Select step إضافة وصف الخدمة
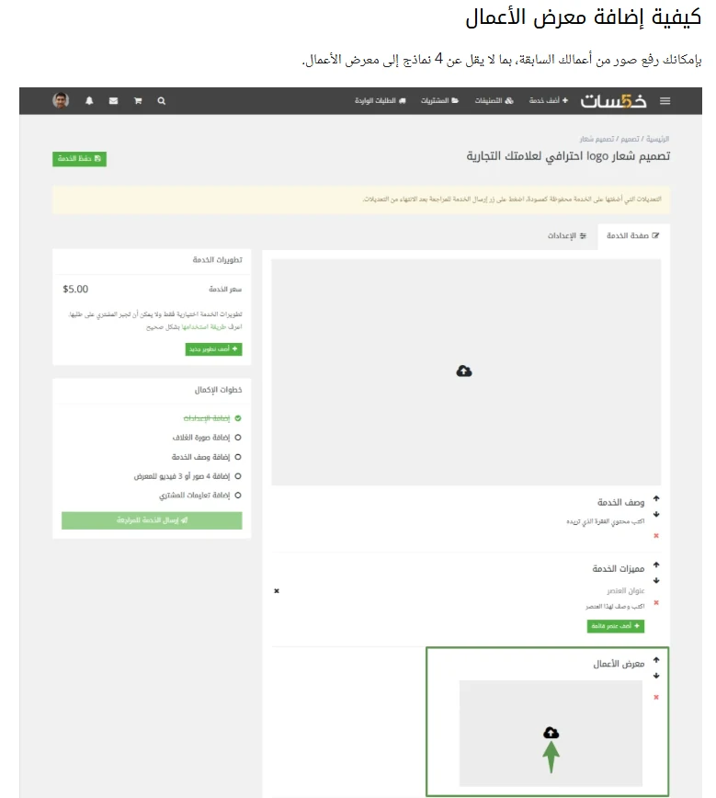The image size is (716, 798). click(206, 457)
